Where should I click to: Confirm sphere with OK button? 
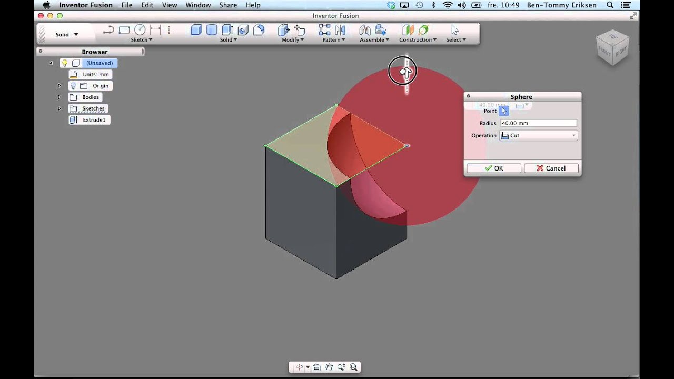(494, 168)
